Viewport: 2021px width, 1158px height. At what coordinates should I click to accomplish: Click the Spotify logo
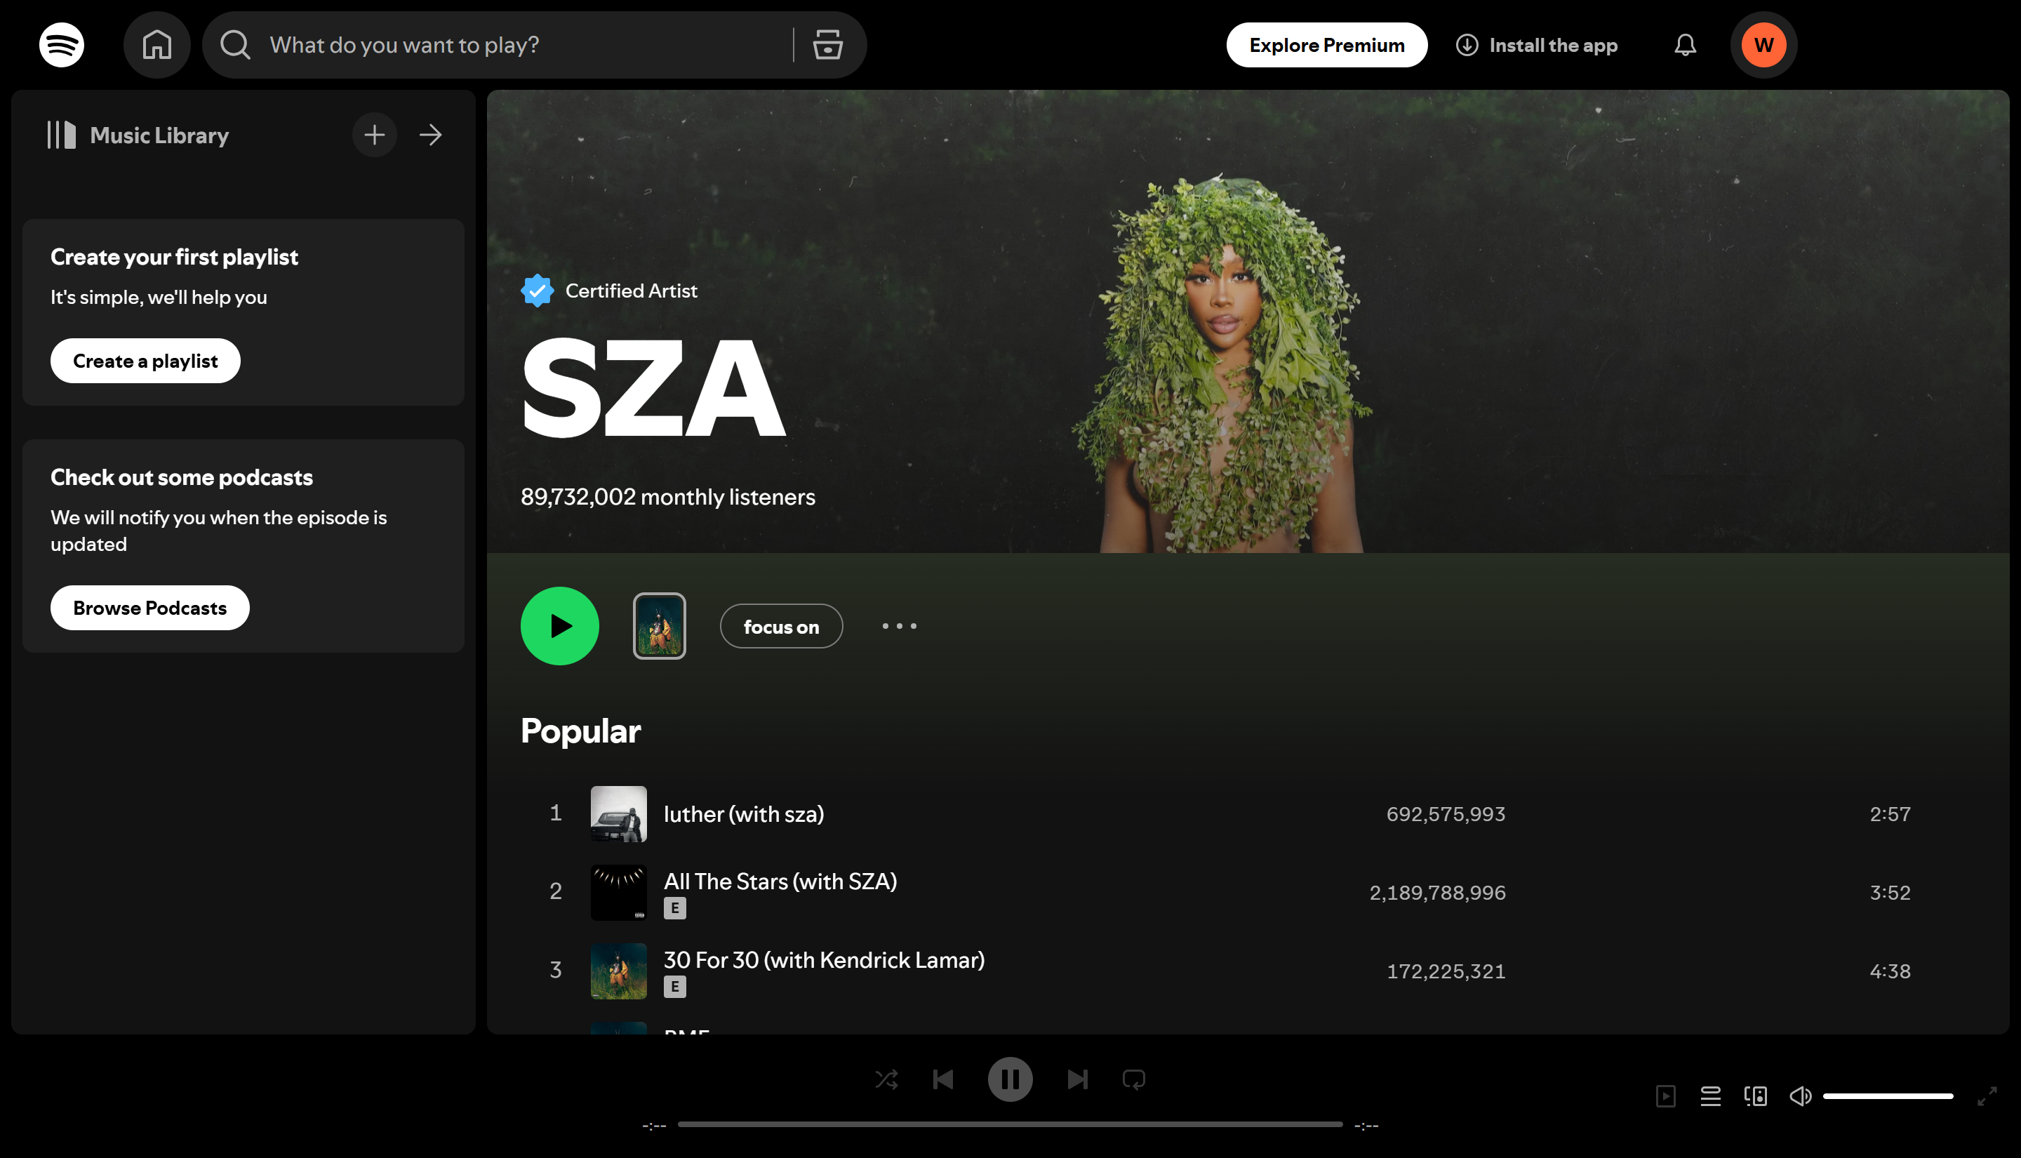click(x=61, y=44)
